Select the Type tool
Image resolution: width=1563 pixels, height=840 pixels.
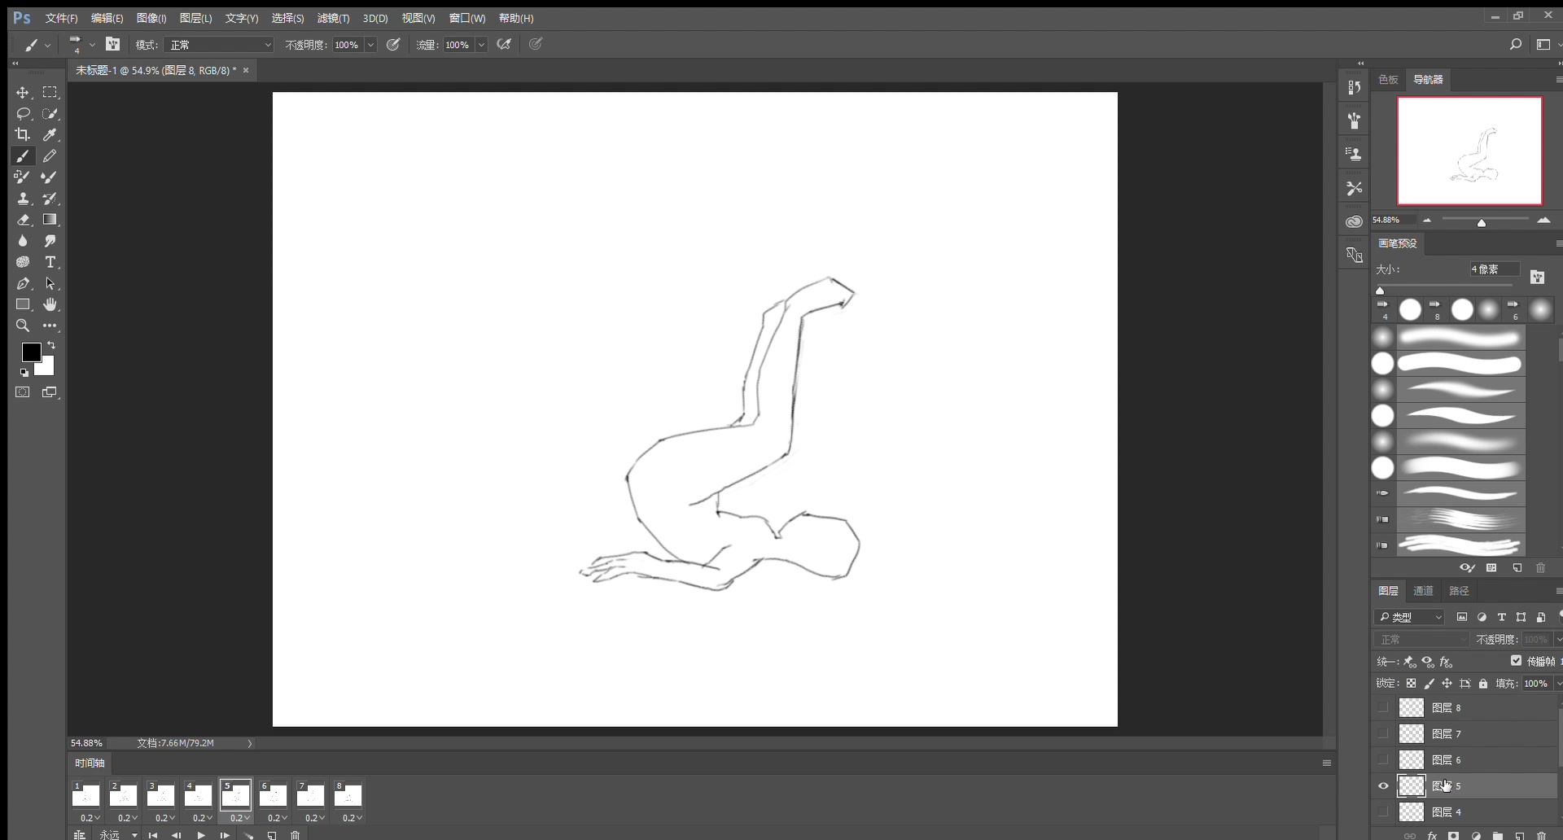pos(50,262)
